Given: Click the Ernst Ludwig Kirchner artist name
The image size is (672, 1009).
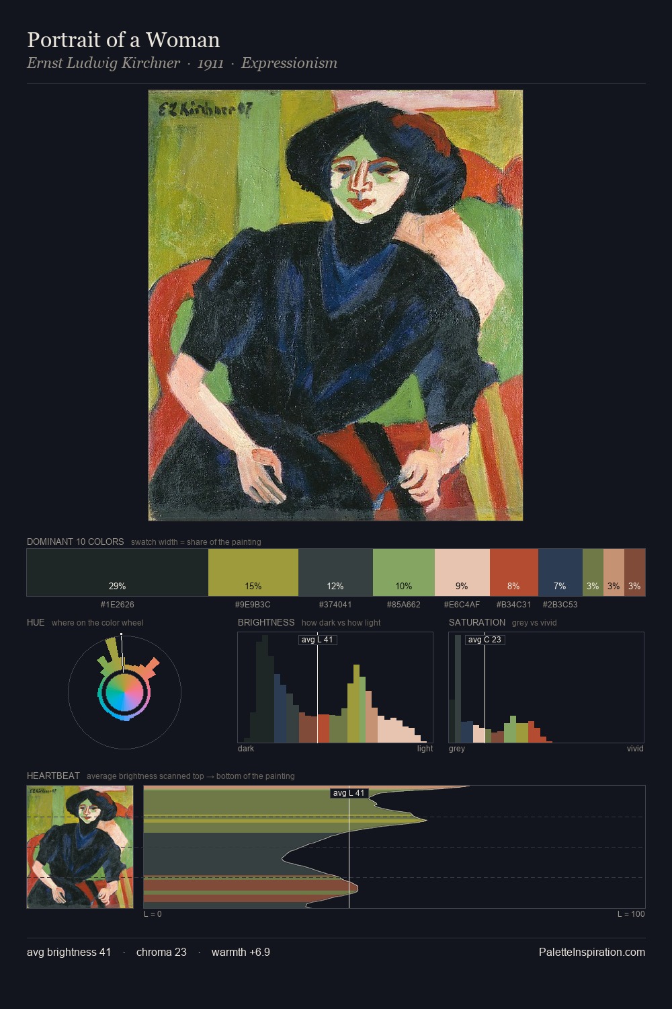Looking at the screenshot, I should pyautogui.click(x=103, y=63).
